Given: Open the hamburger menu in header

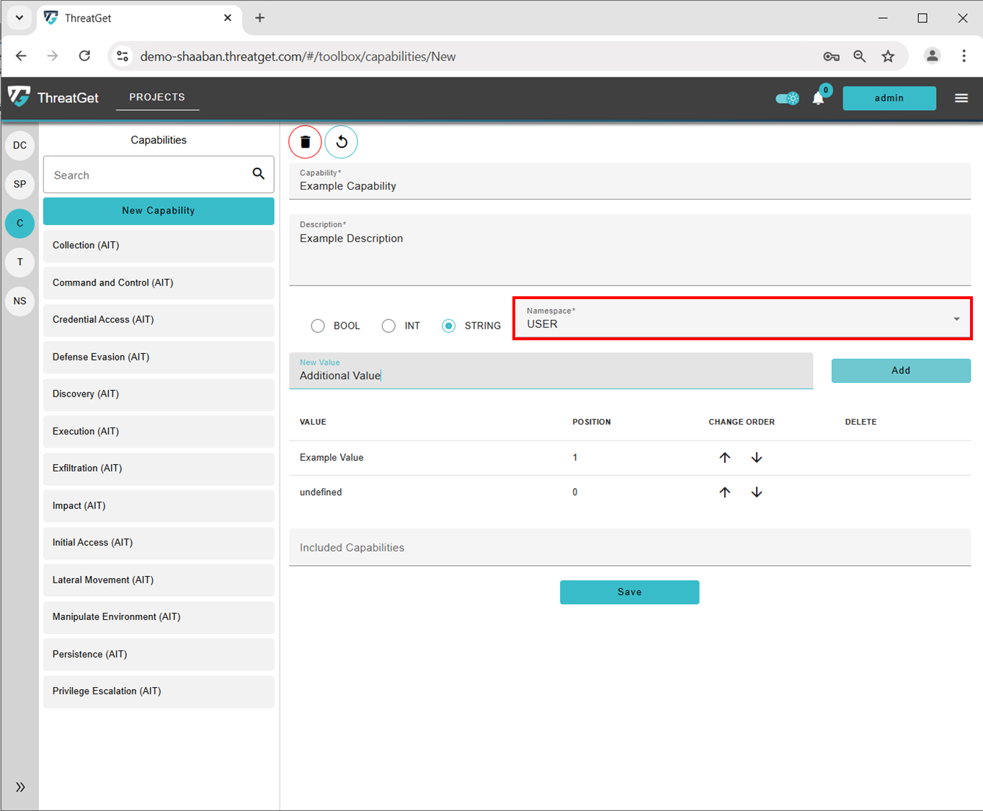Looking at the screenshot, I should coord(961,98).
